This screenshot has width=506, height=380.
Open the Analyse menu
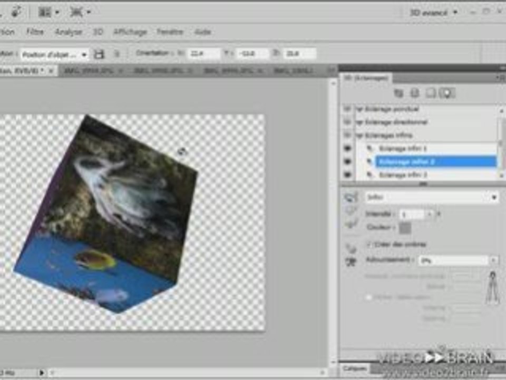click(x=69, y=32)
